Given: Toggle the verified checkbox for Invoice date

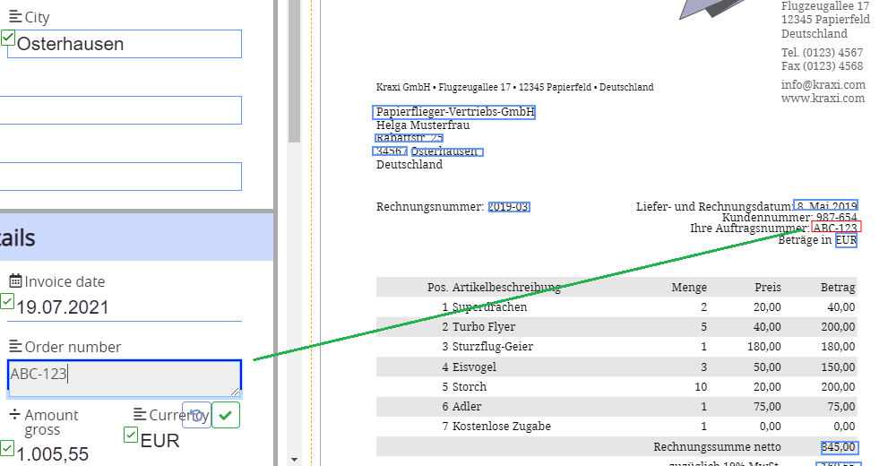Looking at the screenshot, I should coord(7,301).
